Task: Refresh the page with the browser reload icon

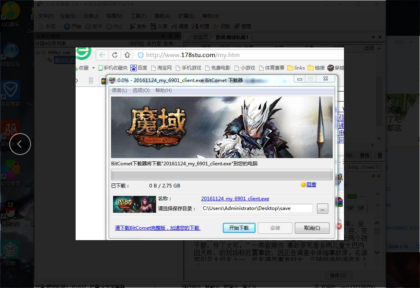Action: 115,55
